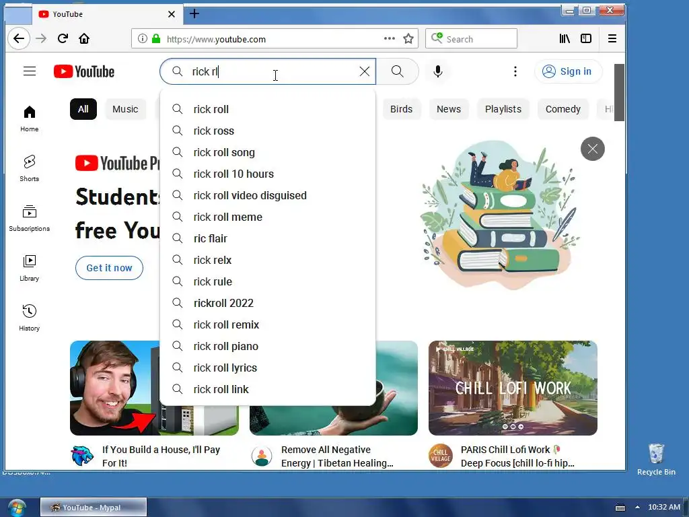This screenshot has height=517, width=689.
Task: Choose suggestion 'rick roll meme'
Action: [x=268, y=217]
